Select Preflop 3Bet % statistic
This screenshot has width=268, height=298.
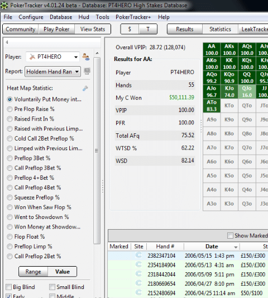[9, 158]
